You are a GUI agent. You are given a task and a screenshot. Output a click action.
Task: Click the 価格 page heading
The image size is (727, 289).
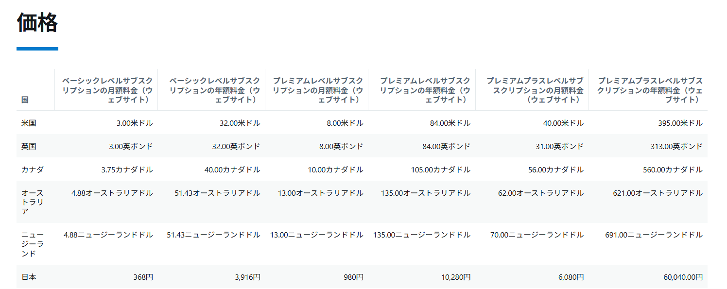coord(37,23)
